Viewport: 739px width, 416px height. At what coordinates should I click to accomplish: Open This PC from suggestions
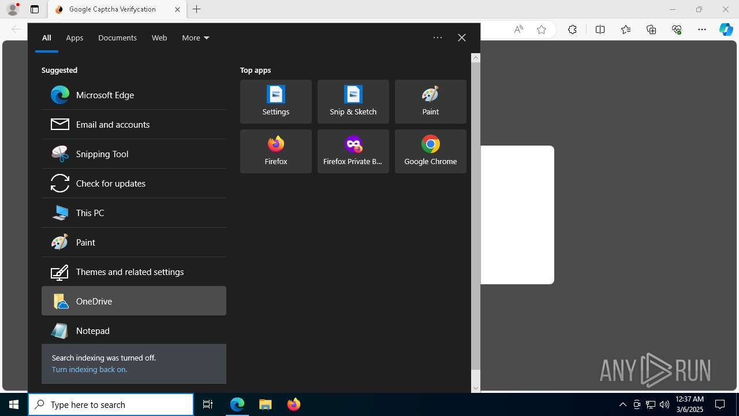[x=134, y=213]
